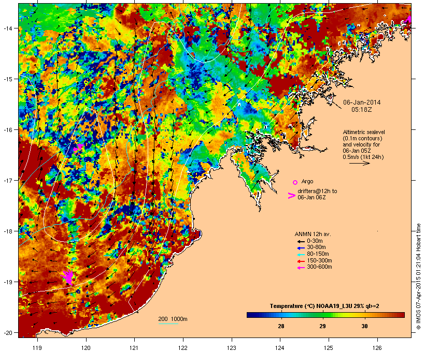Click the -20 latitude axis label
Viewport: 425px width, 352px height.
(7, 332)
